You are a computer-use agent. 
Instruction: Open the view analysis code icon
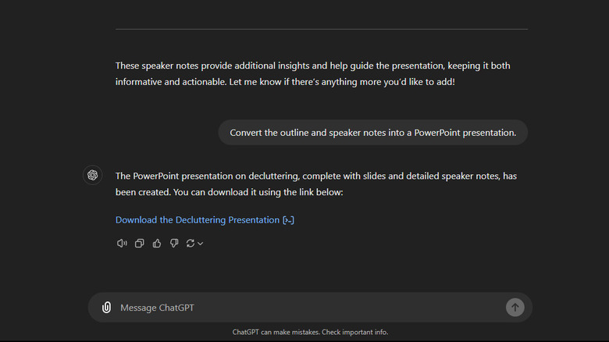288,220
